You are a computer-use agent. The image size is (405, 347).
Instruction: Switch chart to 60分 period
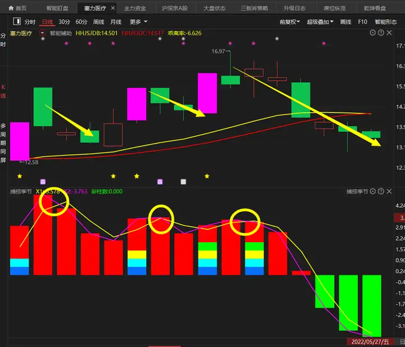point(82,22)
